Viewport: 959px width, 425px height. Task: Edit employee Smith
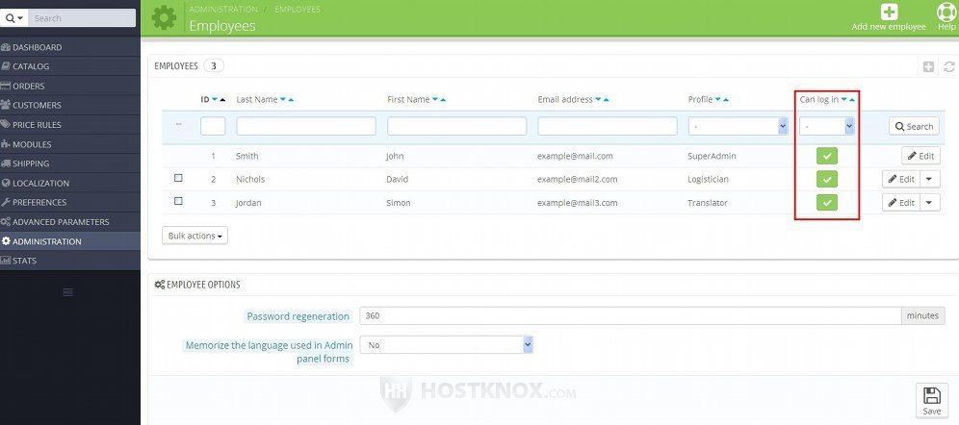920,156
